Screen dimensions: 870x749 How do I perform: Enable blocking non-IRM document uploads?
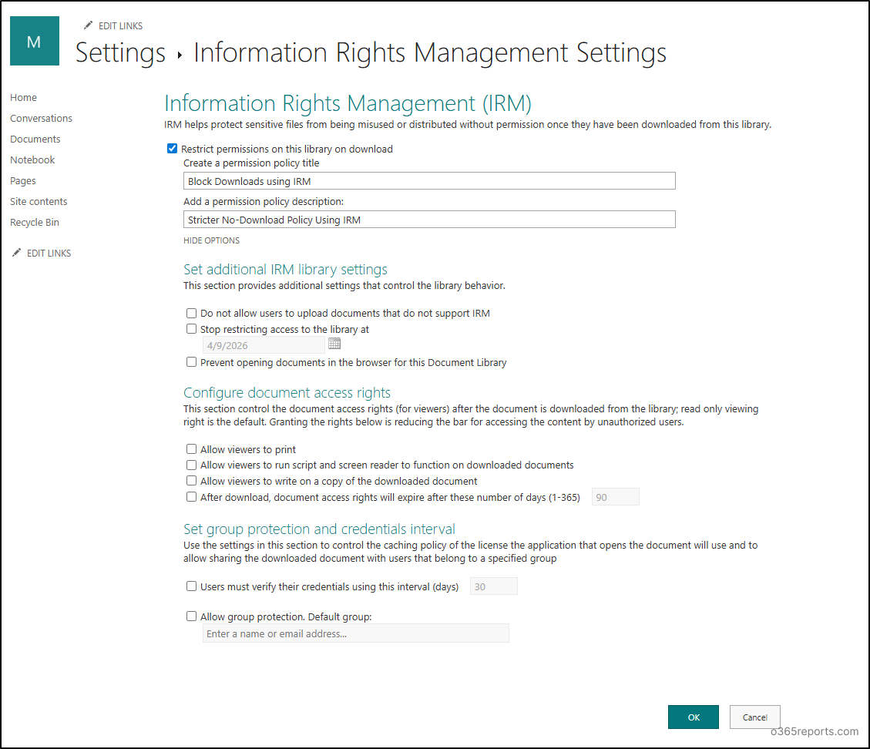pyautogui.click(x=191, y=313)
